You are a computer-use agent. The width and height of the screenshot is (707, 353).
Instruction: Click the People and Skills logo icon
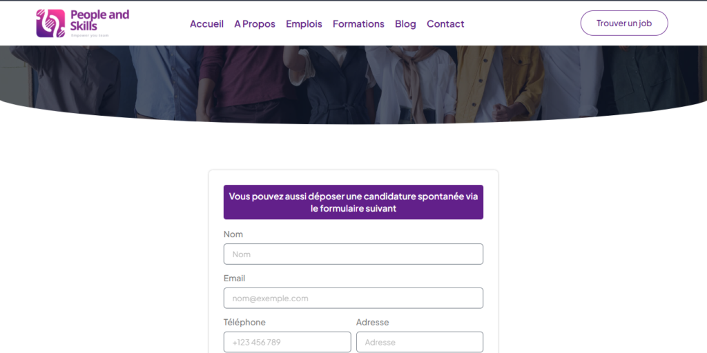[50, 23]
